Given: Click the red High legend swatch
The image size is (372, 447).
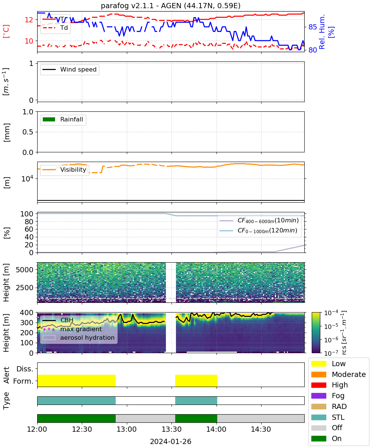Looking at the screenshot, I should pyautogui.click(x=319, y=385).
